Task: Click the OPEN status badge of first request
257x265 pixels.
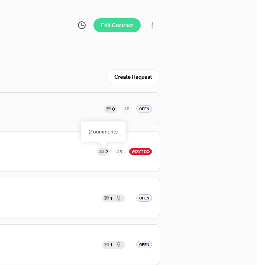Action: click(144, 109)
